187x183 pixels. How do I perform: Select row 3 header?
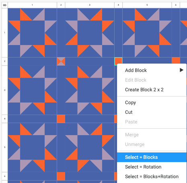coord(5,90)
